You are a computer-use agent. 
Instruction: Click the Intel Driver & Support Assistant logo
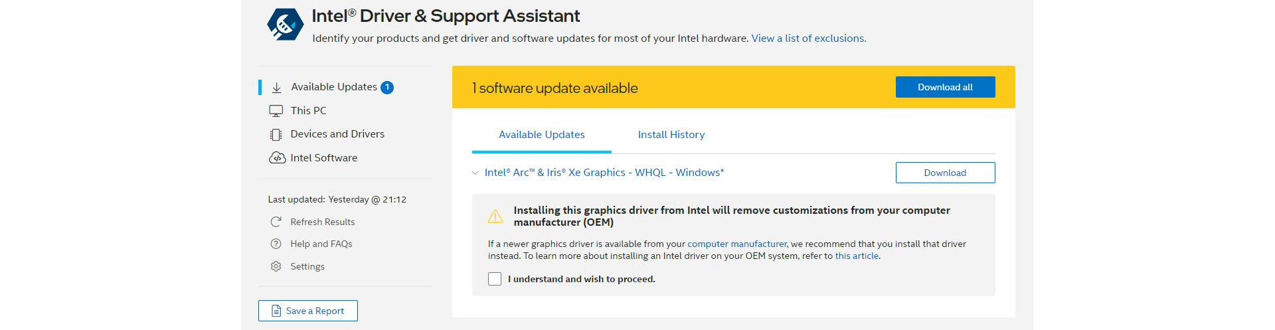pos(286,25)
